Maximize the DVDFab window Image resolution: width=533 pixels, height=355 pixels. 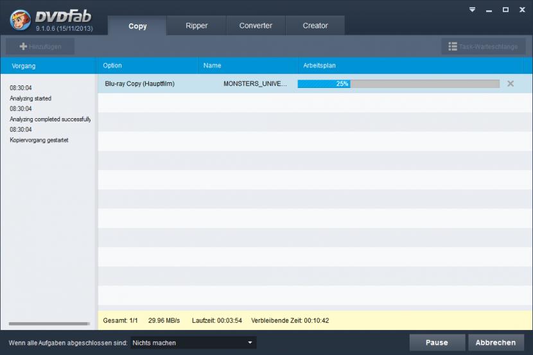(x=505, y=10)
